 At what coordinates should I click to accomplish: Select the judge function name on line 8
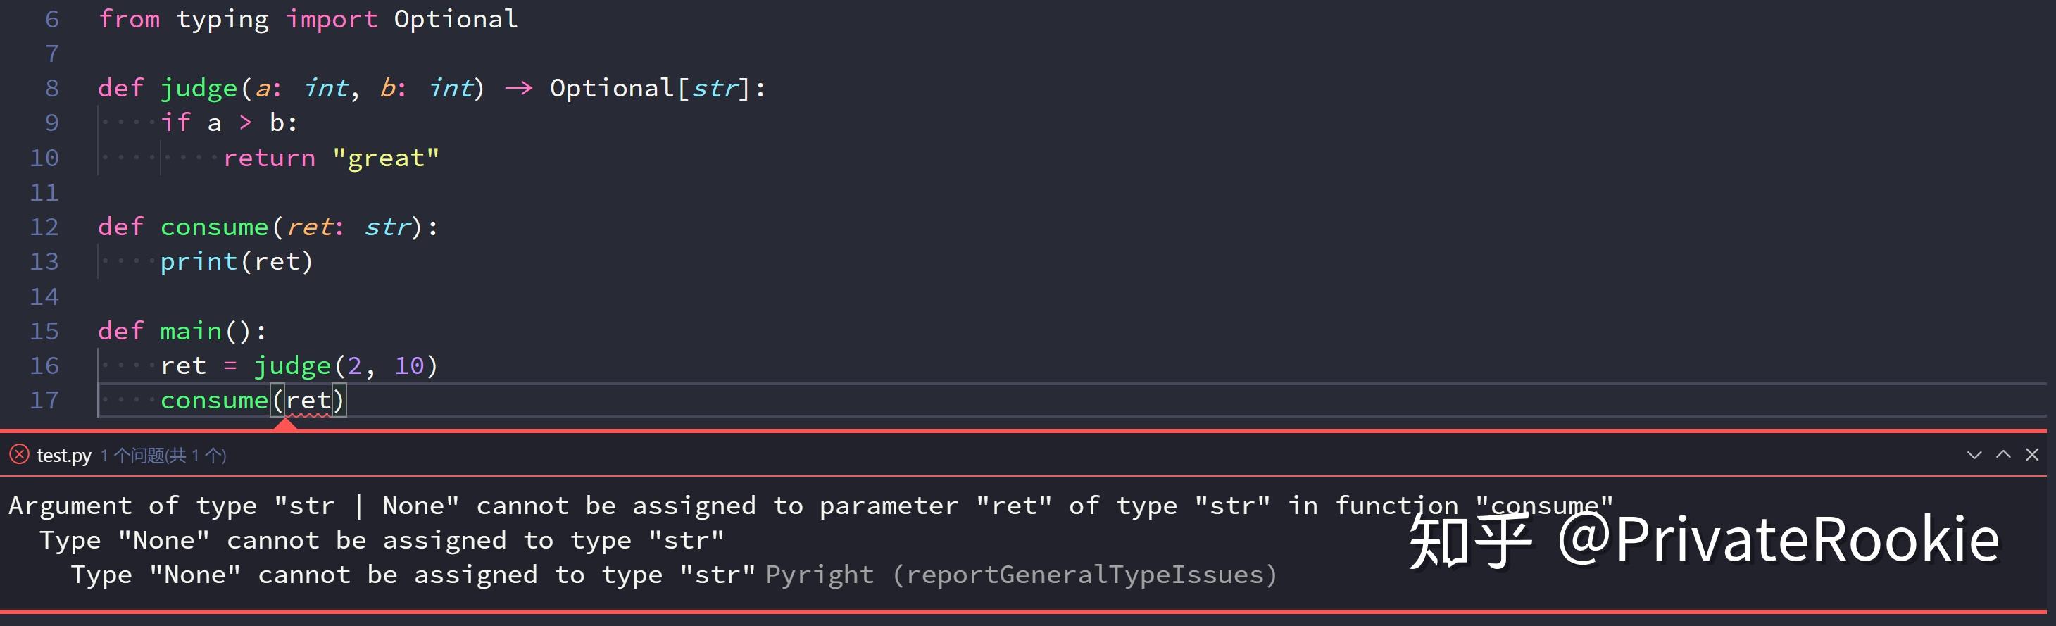pos(199,88)
